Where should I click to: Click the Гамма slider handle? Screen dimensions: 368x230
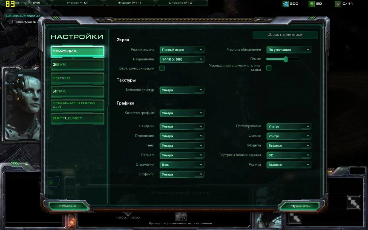[286, 59]
